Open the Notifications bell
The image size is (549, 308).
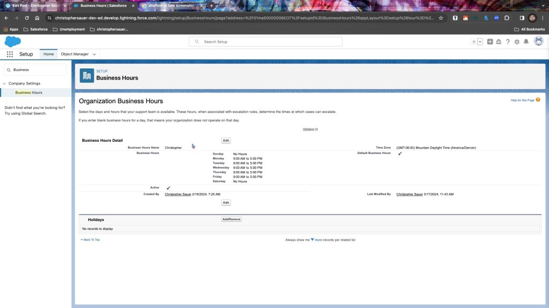(x=526, y=42)
